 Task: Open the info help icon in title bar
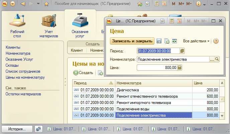coord(198,4)
